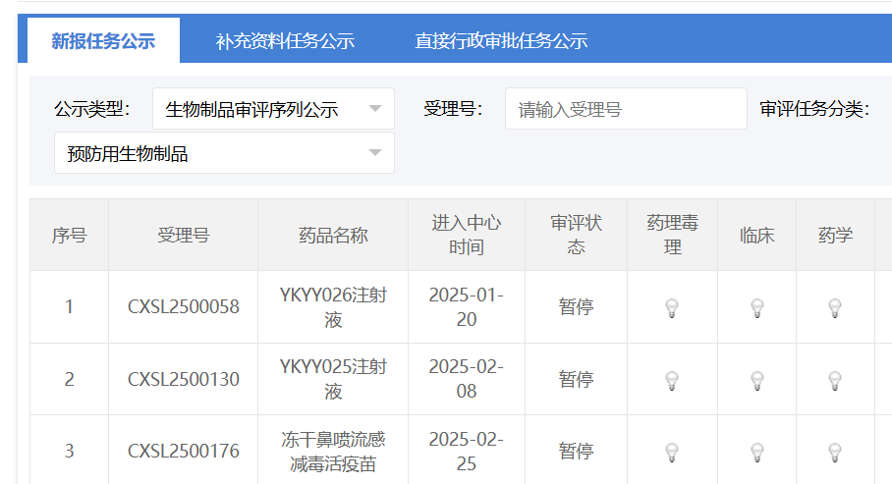Click the 暂停 status in row 3
Screen dimensions: 892x484
tap(576, 452)
